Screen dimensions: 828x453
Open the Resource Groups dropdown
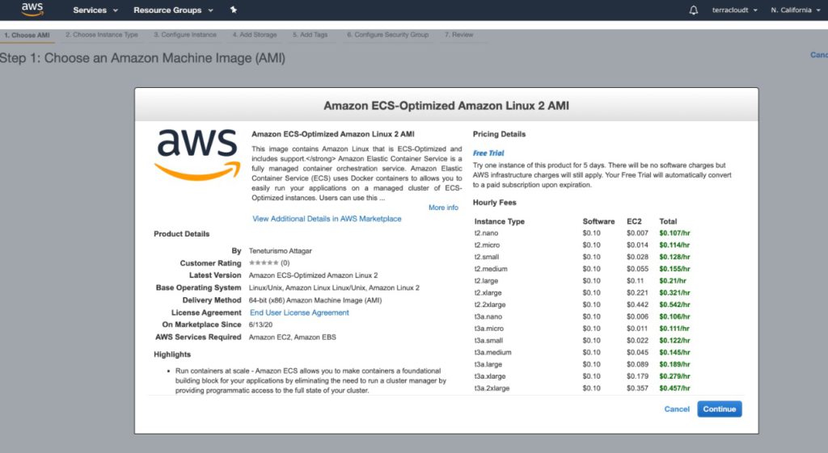click(173, 10)
